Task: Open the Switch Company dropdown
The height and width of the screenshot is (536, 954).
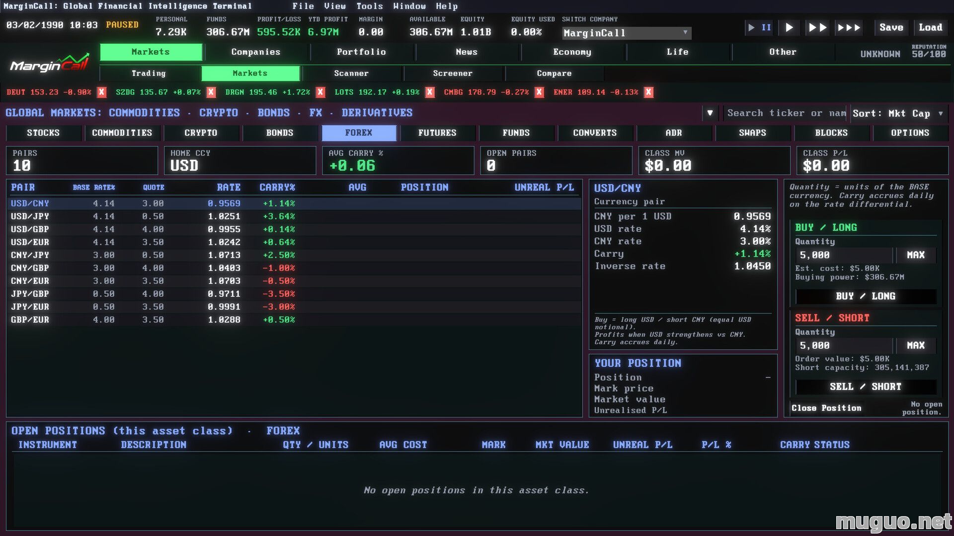Action: point(627,33)
